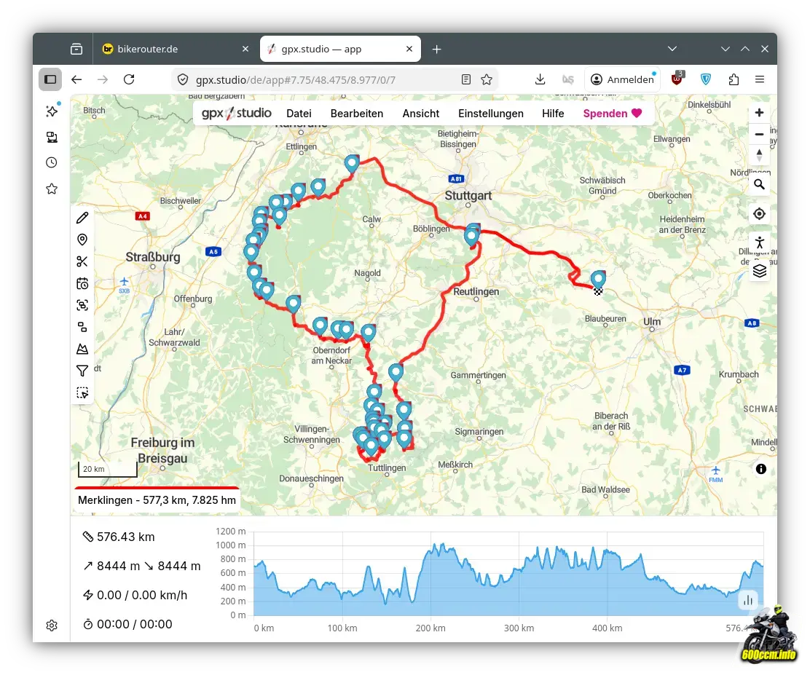Choose the waypoint pin tool
This screenshot has height=675, width=810.
pos(82,240)
